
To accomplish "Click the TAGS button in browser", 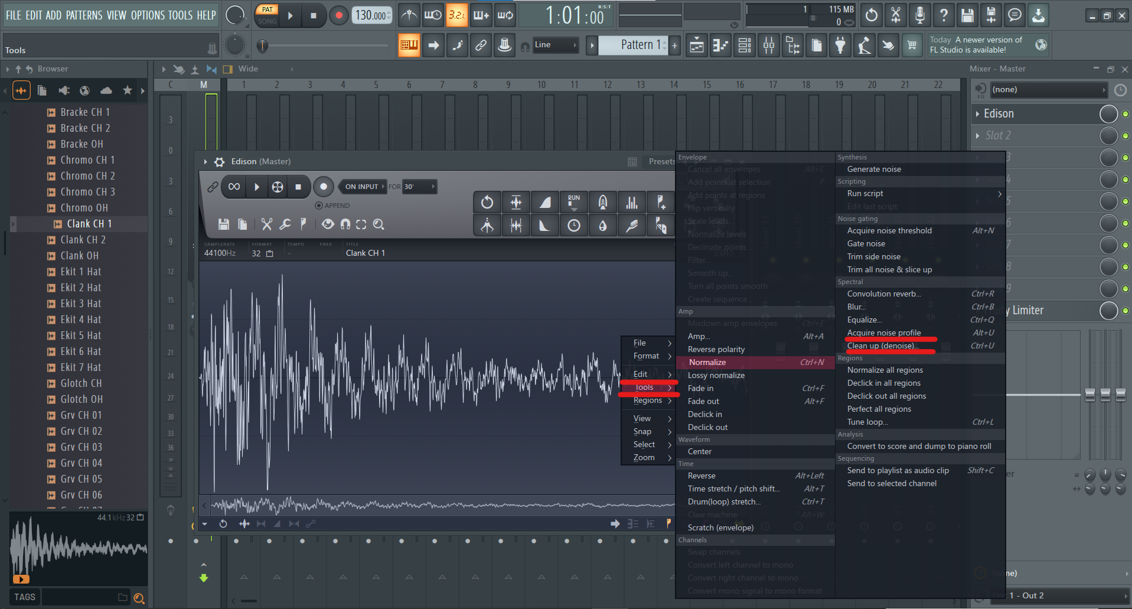I will [x=25, y=597].
